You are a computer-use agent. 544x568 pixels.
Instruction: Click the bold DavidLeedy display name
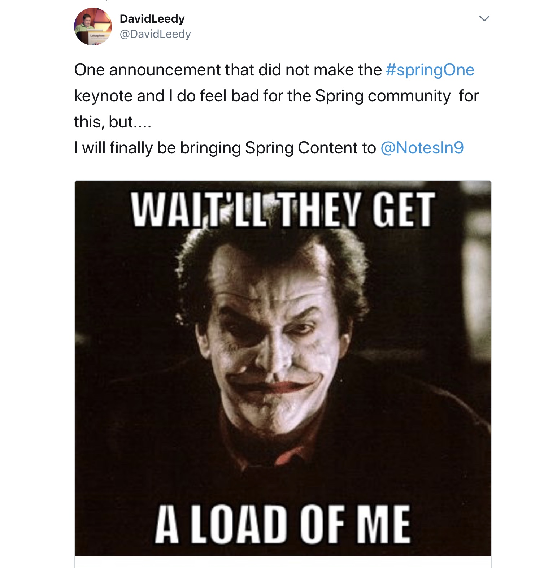point(152,18)
